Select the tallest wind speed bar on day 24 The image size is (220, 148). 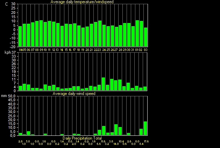point(104,84)
